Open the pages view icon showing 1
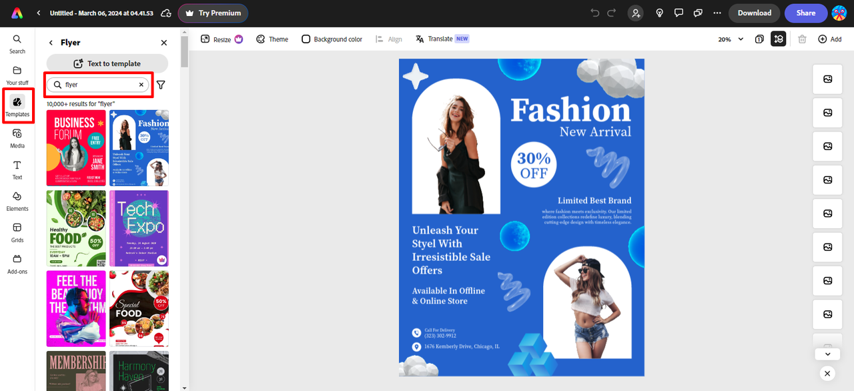This screenshot has height=391, width=854. coord(759,39)
